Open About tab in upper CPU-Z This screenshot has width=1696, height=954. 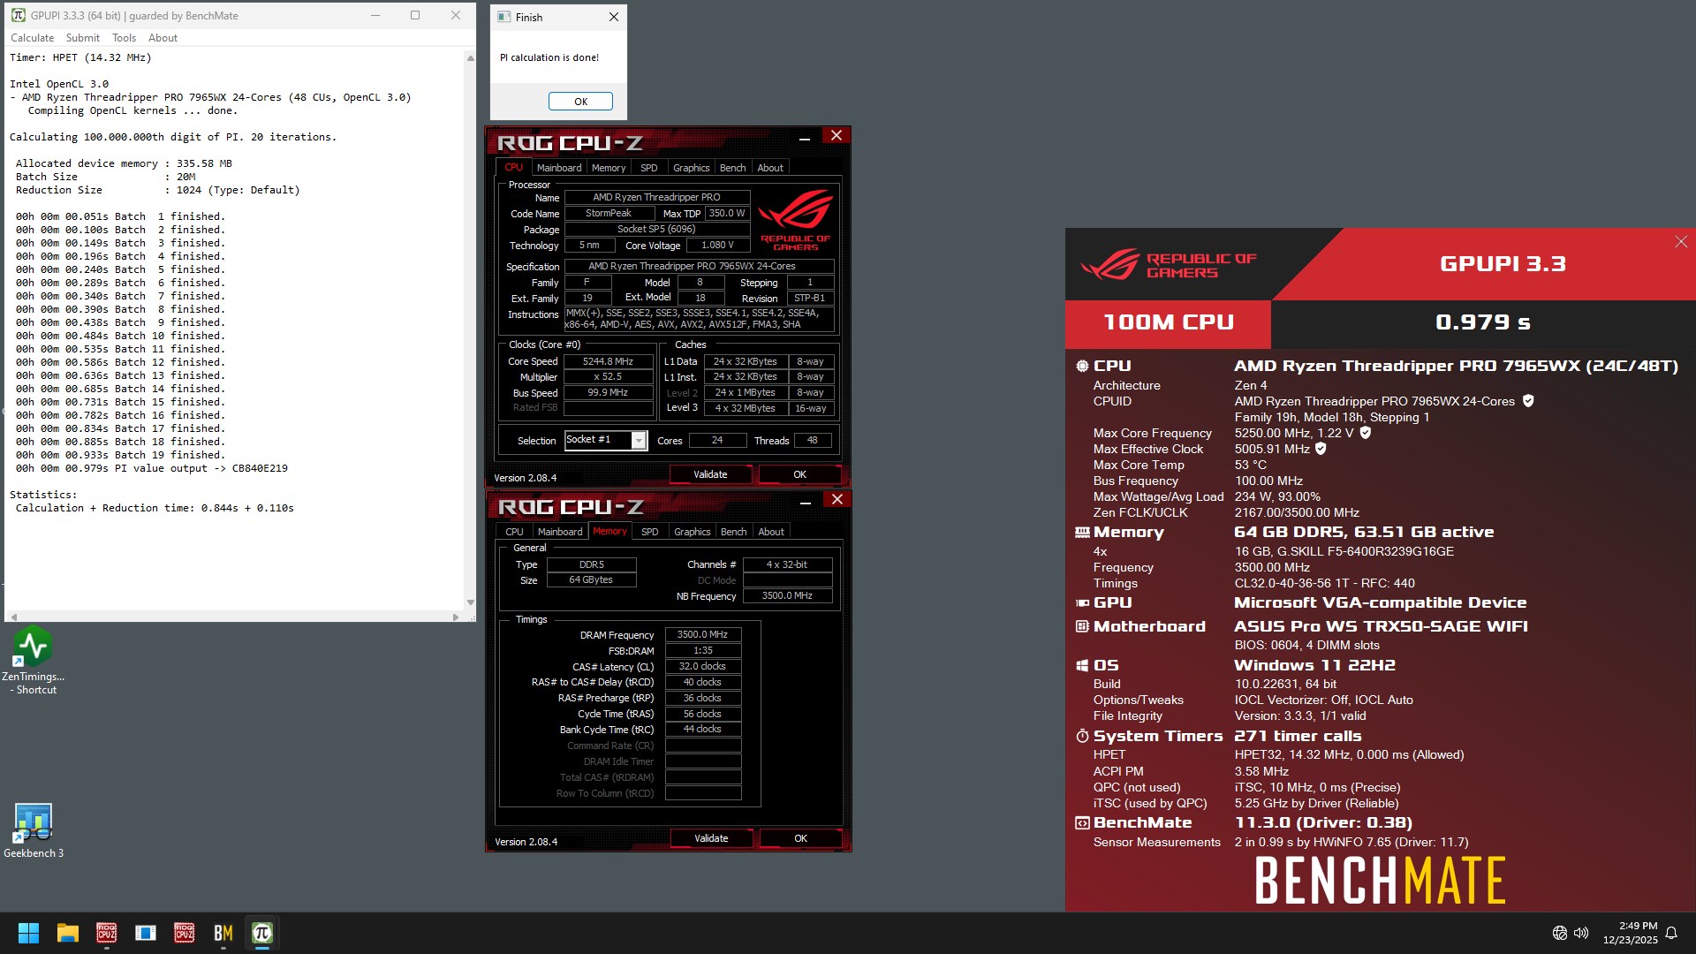[770, 168]
